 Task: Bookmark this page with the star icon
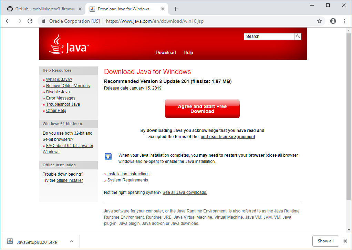tap(319, 21)
